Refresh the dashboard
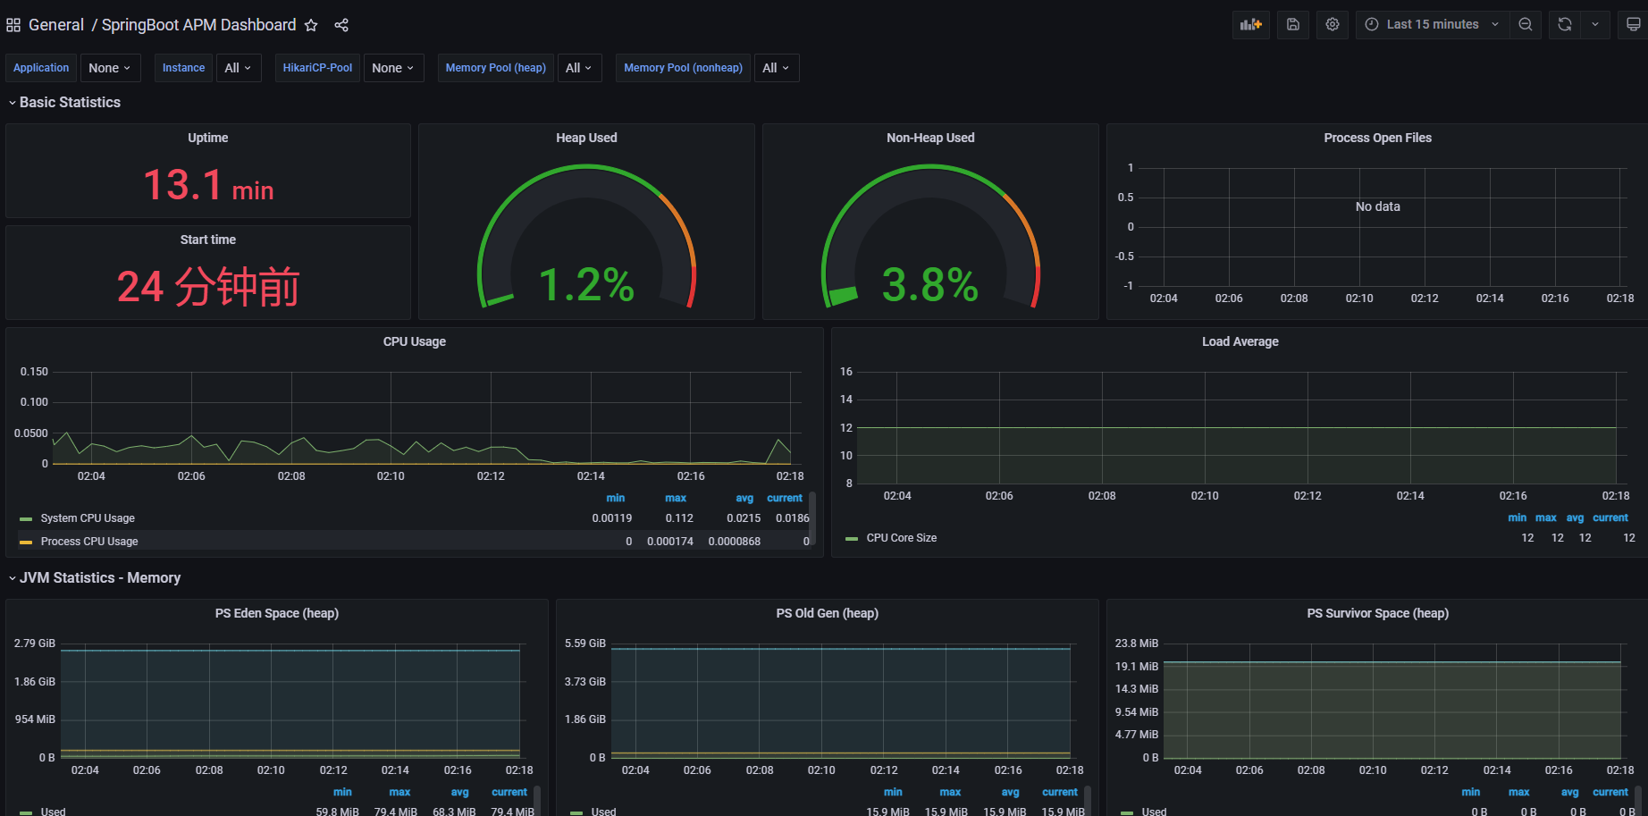1648x816 pixels. (x=1565, y=24)
